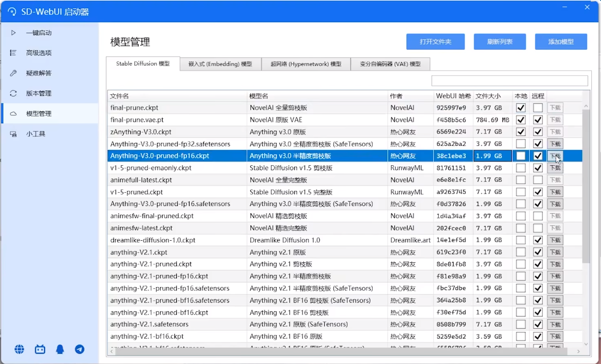
Task: Open the 超网络 (Hypernetwork) 模型 tab
Action: 306,64
